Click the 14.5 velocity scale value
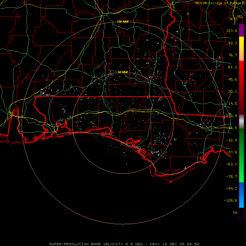This screenshot has width=246, height=246. coord(233,104)
